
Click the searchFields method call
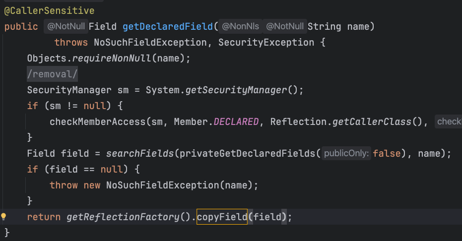click(139, 154)
